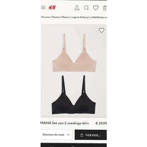Select the beige nursing bra image

(74, 53)
